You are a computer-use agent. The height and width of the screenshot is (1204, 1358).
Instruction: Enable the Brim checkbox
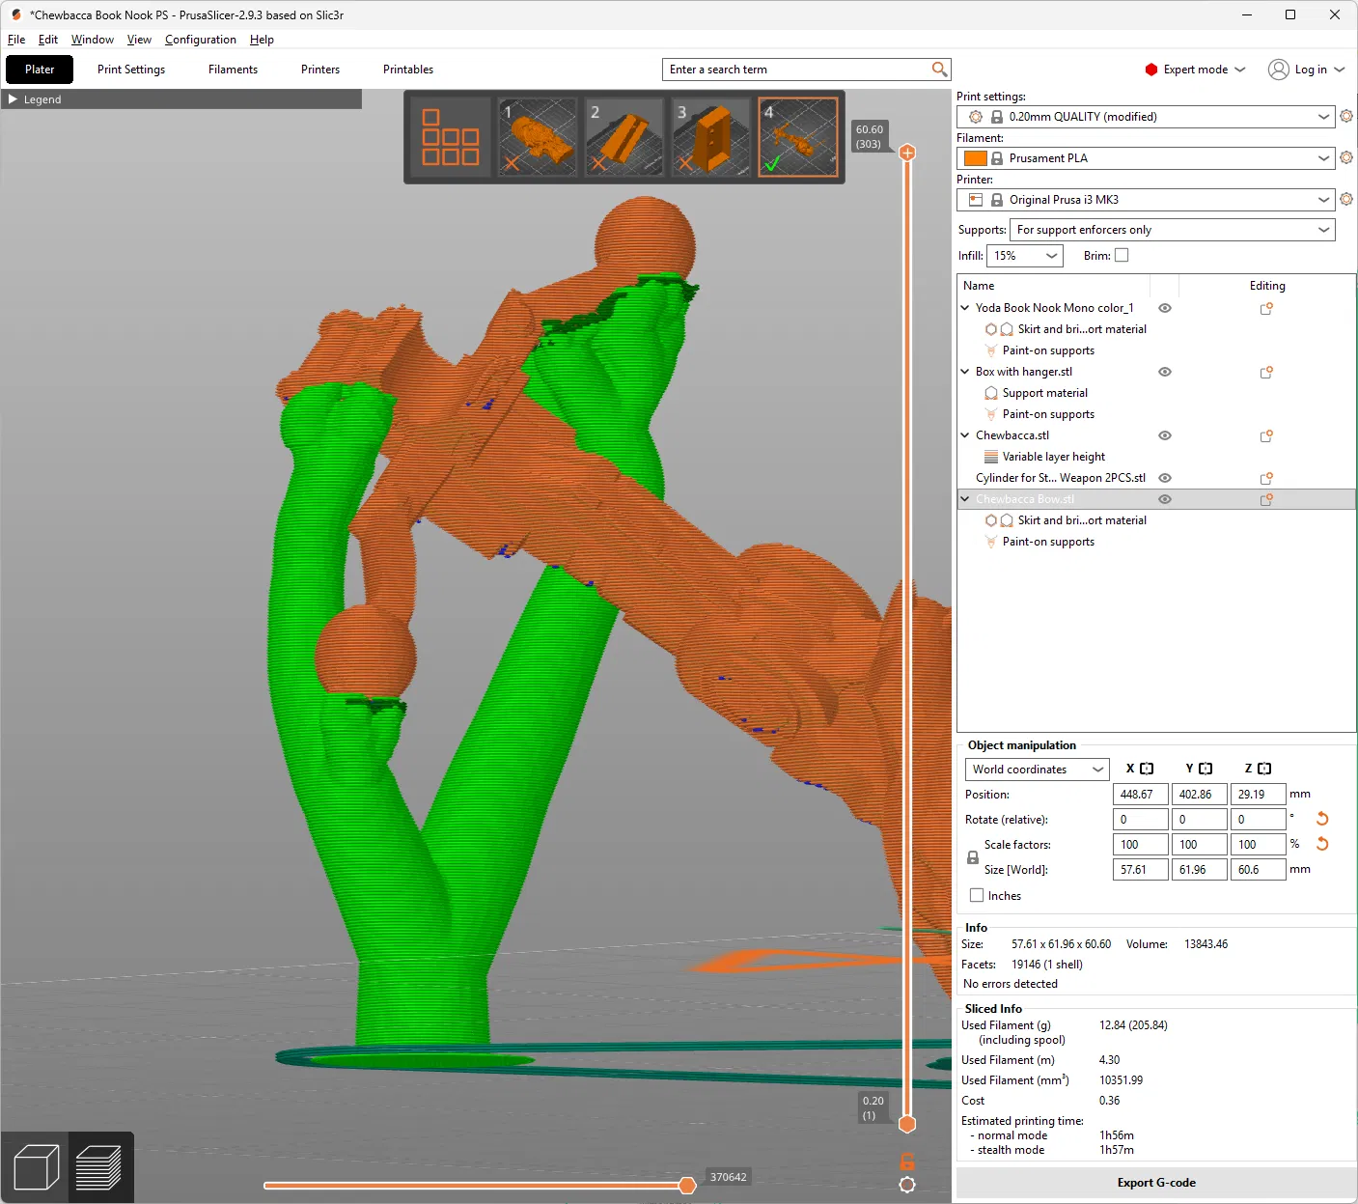tap(1122, 256)
